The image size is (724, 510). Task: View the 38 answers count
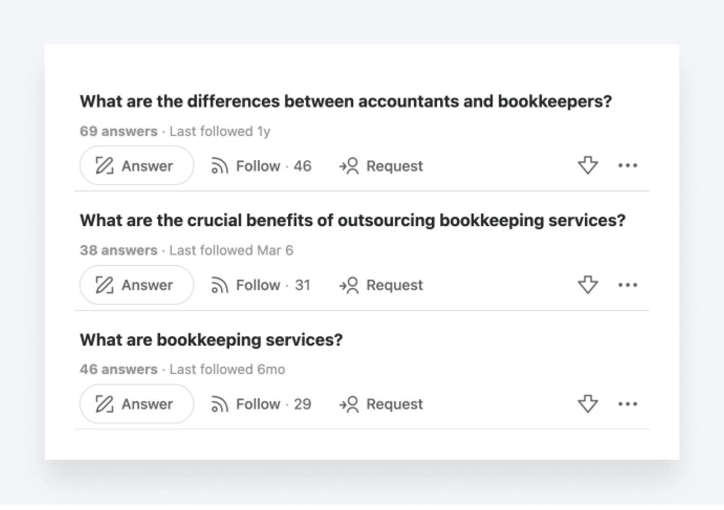click(x=119, y=250)
